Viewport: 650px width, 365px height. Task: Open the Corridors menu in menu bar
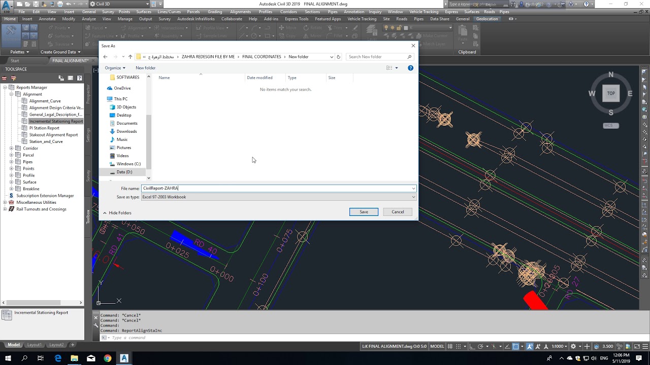tap(288, 12)
